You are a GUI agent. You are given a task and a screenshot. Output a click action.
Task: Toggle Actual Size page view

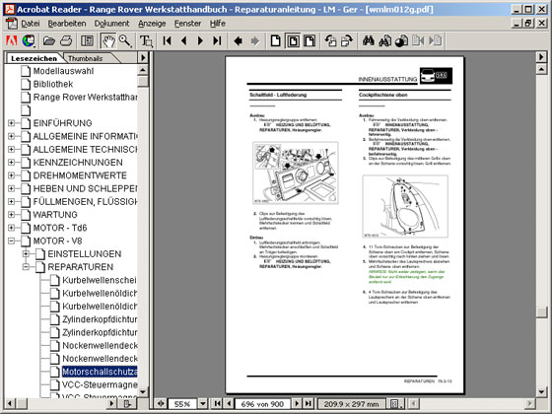point(276,40)
